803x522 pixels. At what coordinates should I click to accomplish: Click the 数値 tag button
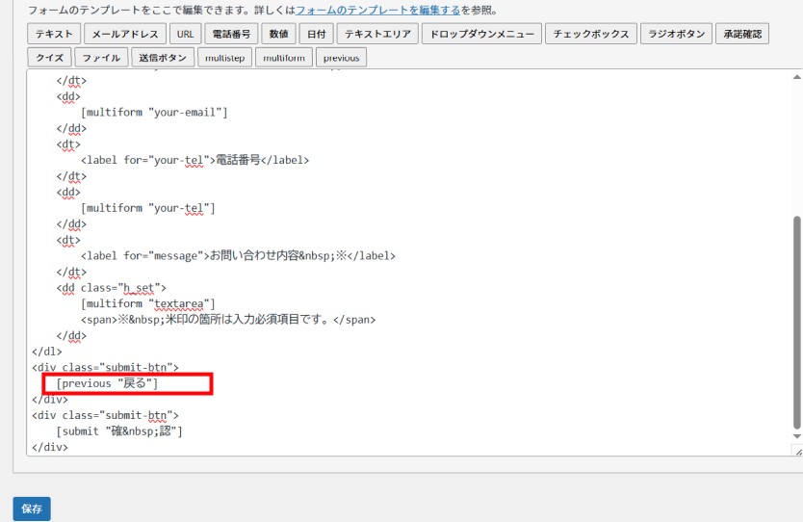pyautogui.click(x=277, y=34)
